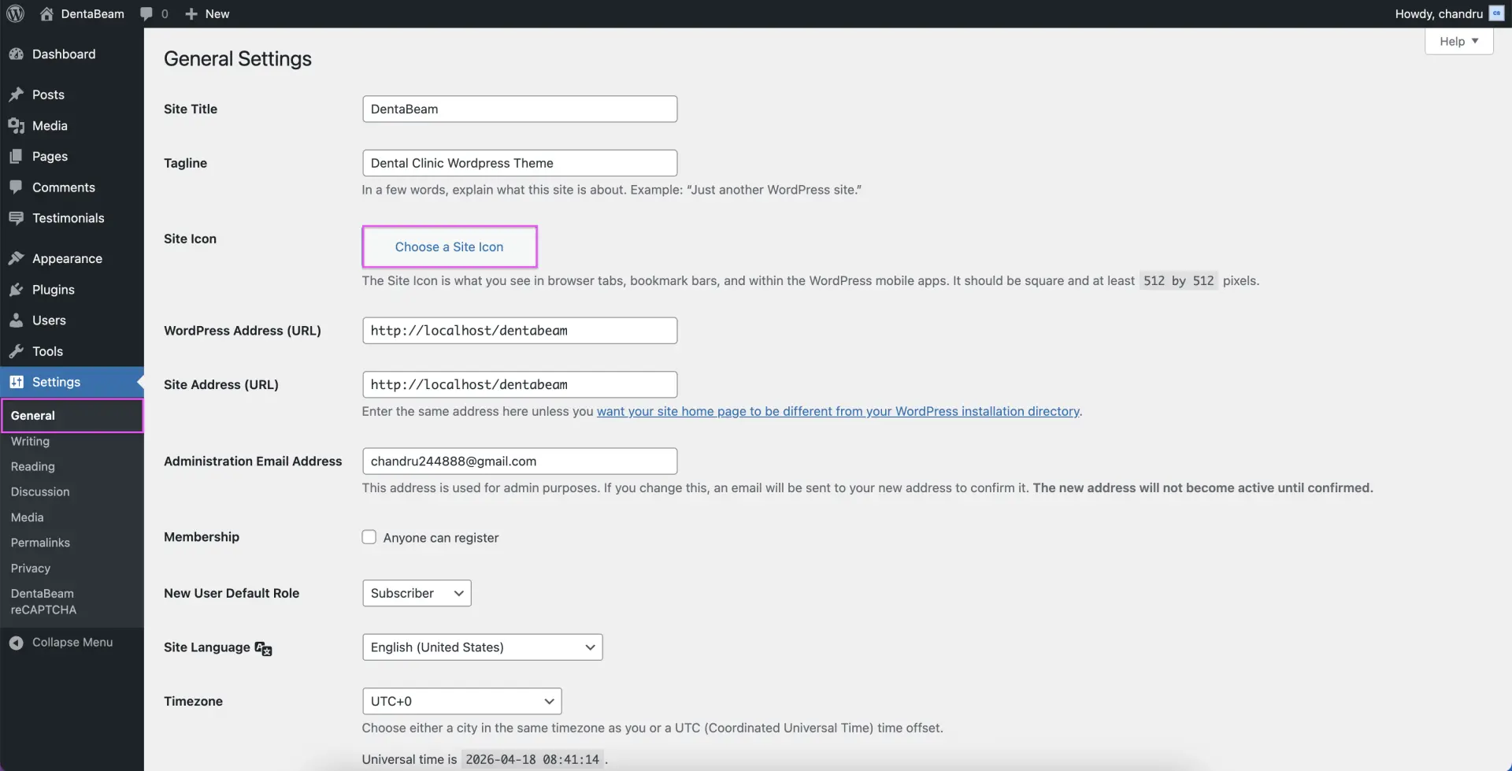This screenshot has height=771, width=1512.
Task: Click the Posts pin icon
Action: 16,95
